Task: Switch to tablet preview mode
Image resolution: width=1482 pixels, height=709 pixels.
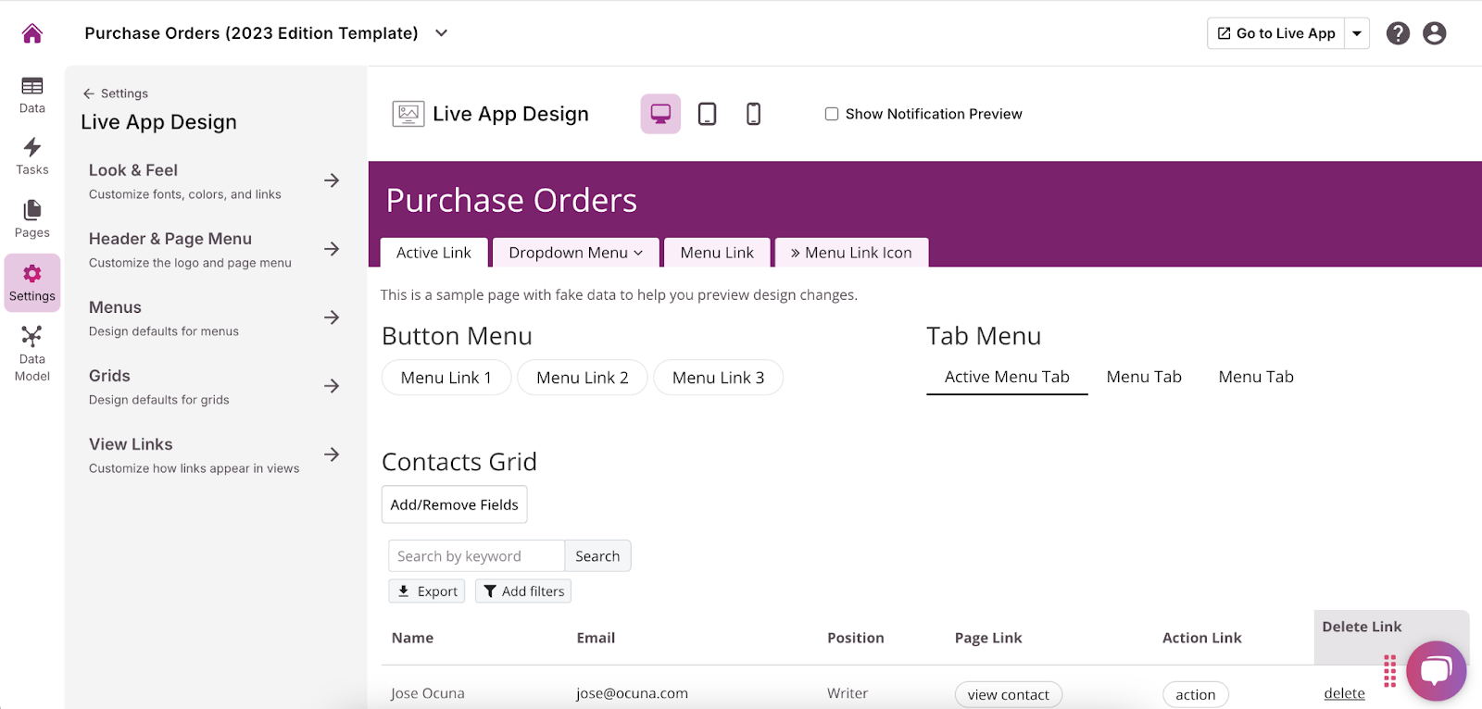Action: 707,114
